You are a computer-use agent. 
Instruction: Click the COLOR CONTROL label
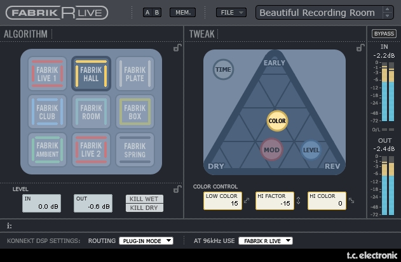tap(215, 187)
